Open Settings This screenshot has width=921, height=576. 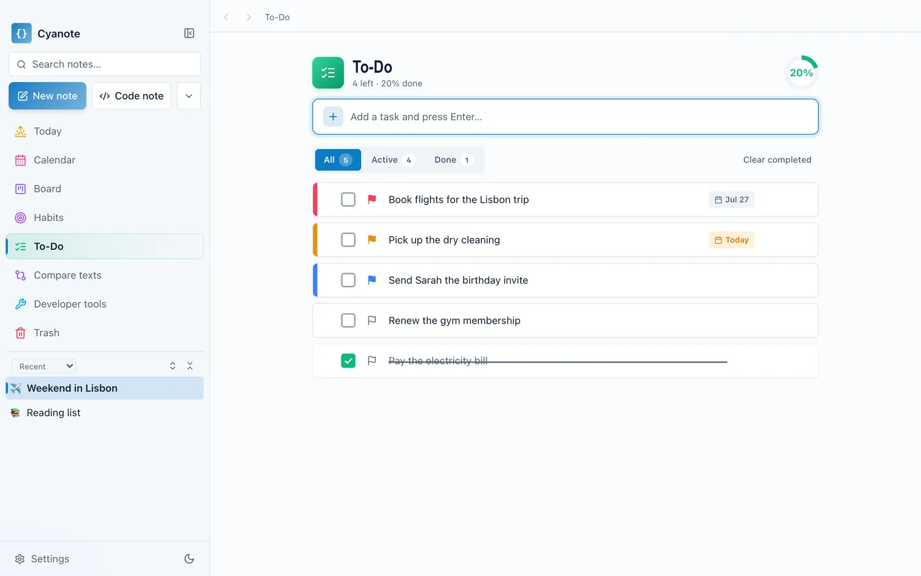coord(42,559)
